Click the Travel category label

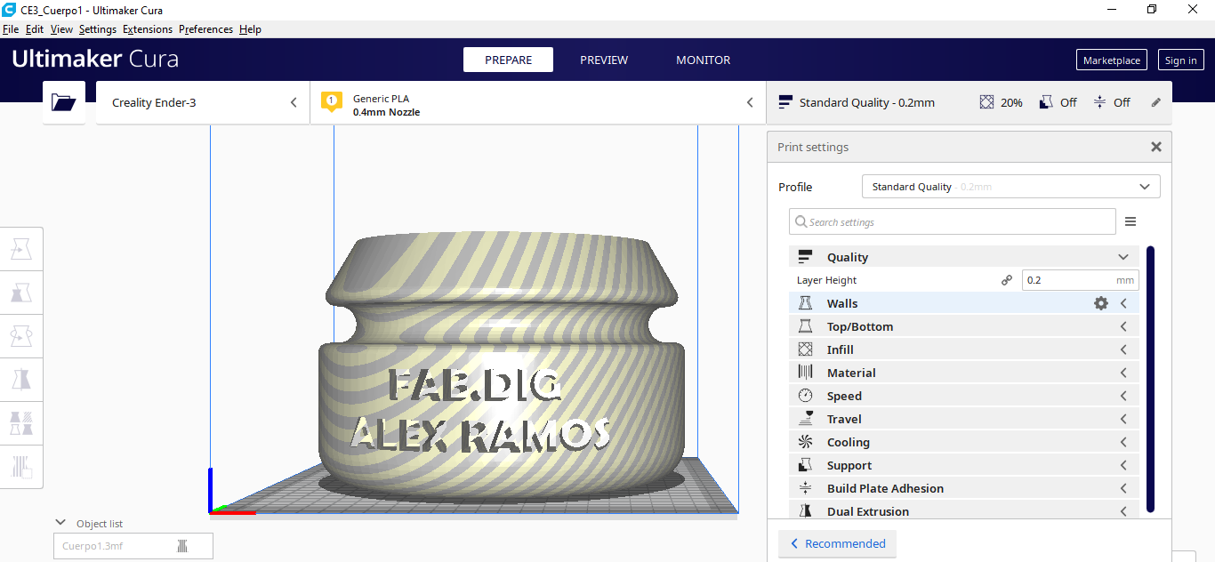coord(844,419)
